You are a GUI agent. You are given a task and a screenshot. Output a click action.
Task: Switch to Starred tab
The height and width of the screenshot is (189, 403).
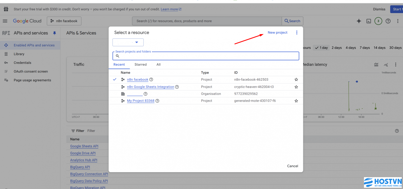141,65
